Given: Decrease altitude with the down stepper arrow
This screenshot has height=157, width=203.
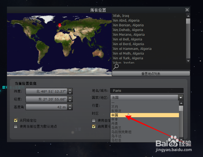Looking at the screenshot, I should 70,108.
